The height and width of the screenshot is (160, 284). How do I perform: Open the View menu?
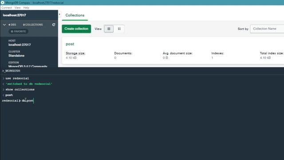tap(17, 8)
